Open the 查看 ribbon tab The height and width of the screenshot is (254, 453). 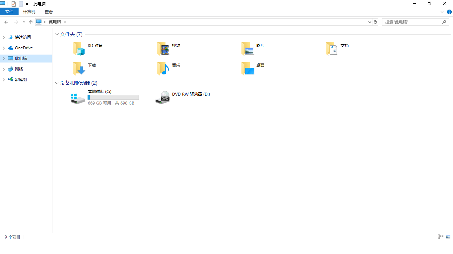tap(48, 12)
